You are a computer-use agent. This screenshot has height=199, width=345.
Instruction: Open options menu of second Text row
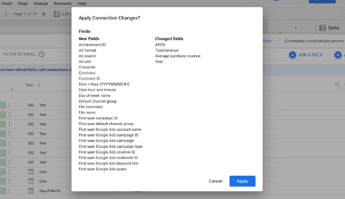9,115
